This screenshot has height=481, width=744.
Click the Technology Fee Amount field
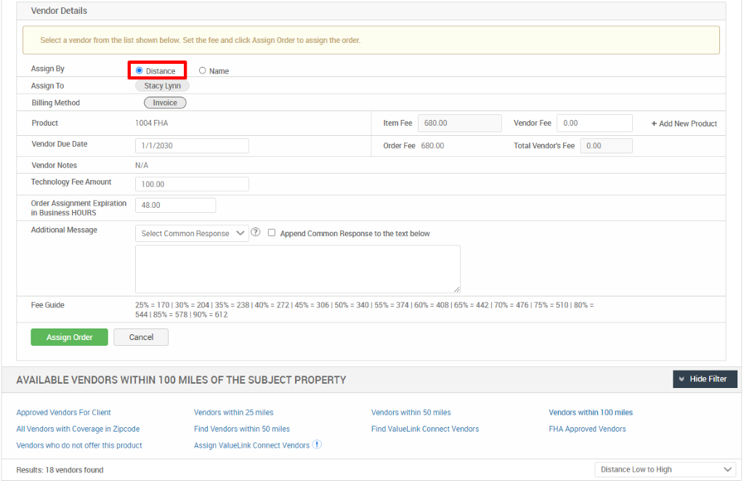[x=192, y=184]
